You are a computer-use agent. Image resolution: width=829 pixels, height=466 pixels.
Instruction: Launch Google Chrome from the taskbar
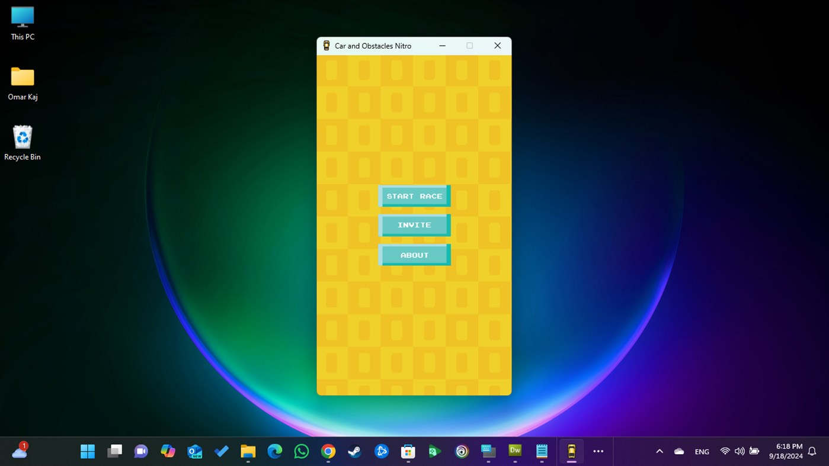coord(328,451)
